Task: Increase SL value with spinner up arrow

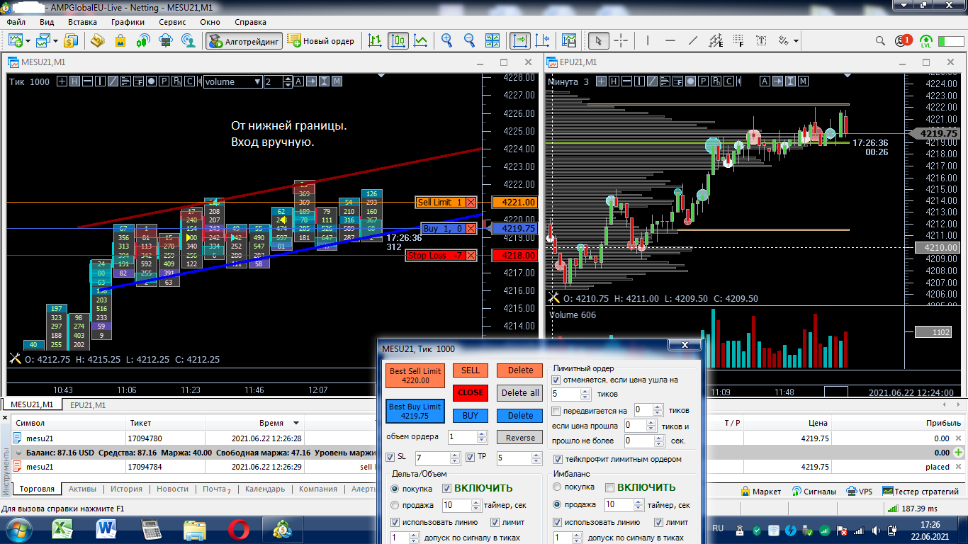Action: (456, 455)
